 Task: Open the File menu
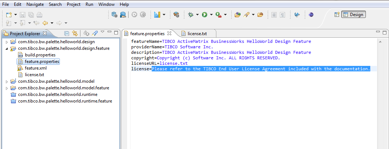pyautogui.click(x=6, y=4)
